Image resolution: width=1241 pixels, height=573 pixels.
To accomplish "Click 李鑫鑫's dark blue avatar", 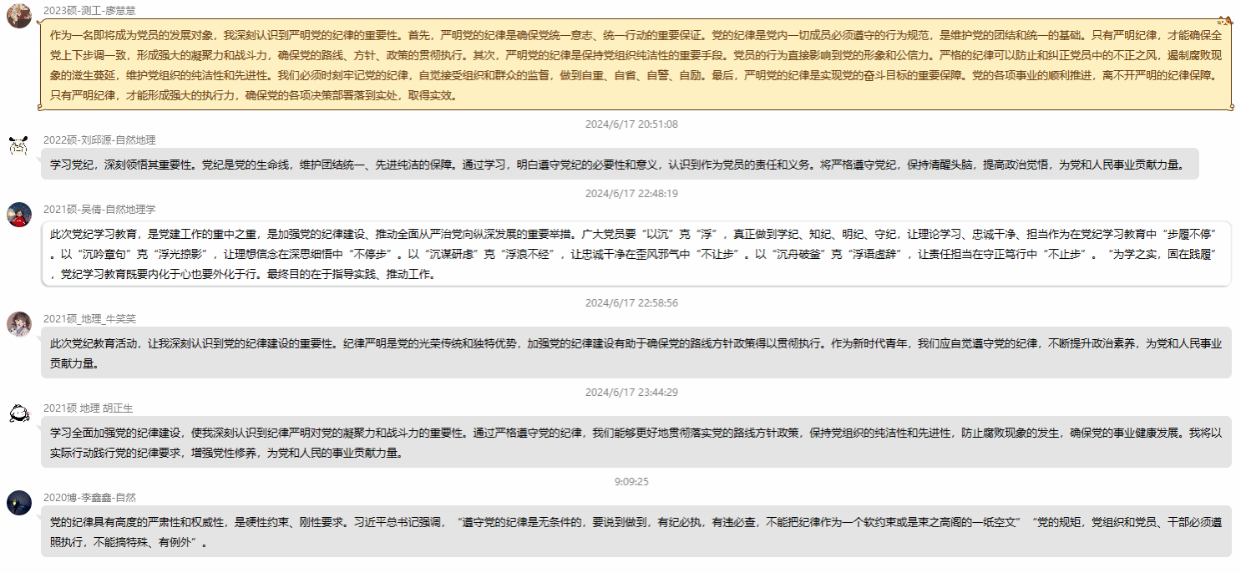I will (19, 503).
